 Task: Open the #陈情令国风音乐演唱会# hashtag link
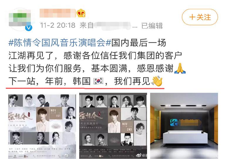(60, 43)
